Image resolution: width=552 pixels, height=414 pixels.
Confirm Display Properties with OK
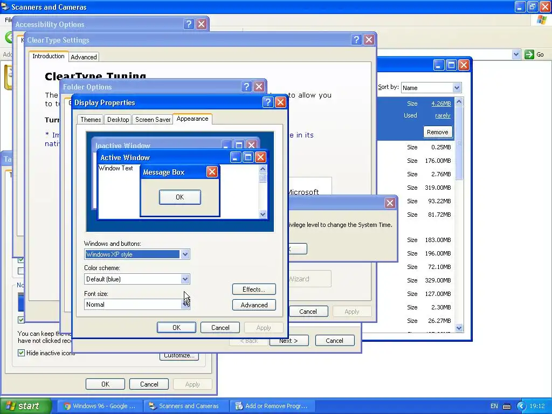(x=176, y=327)
